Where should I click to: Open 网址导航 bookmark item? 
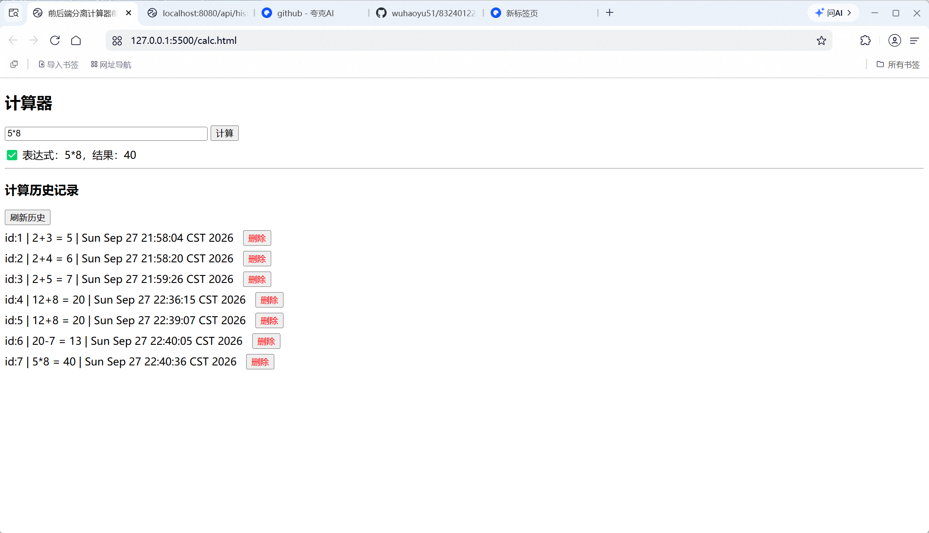point(111,64)
